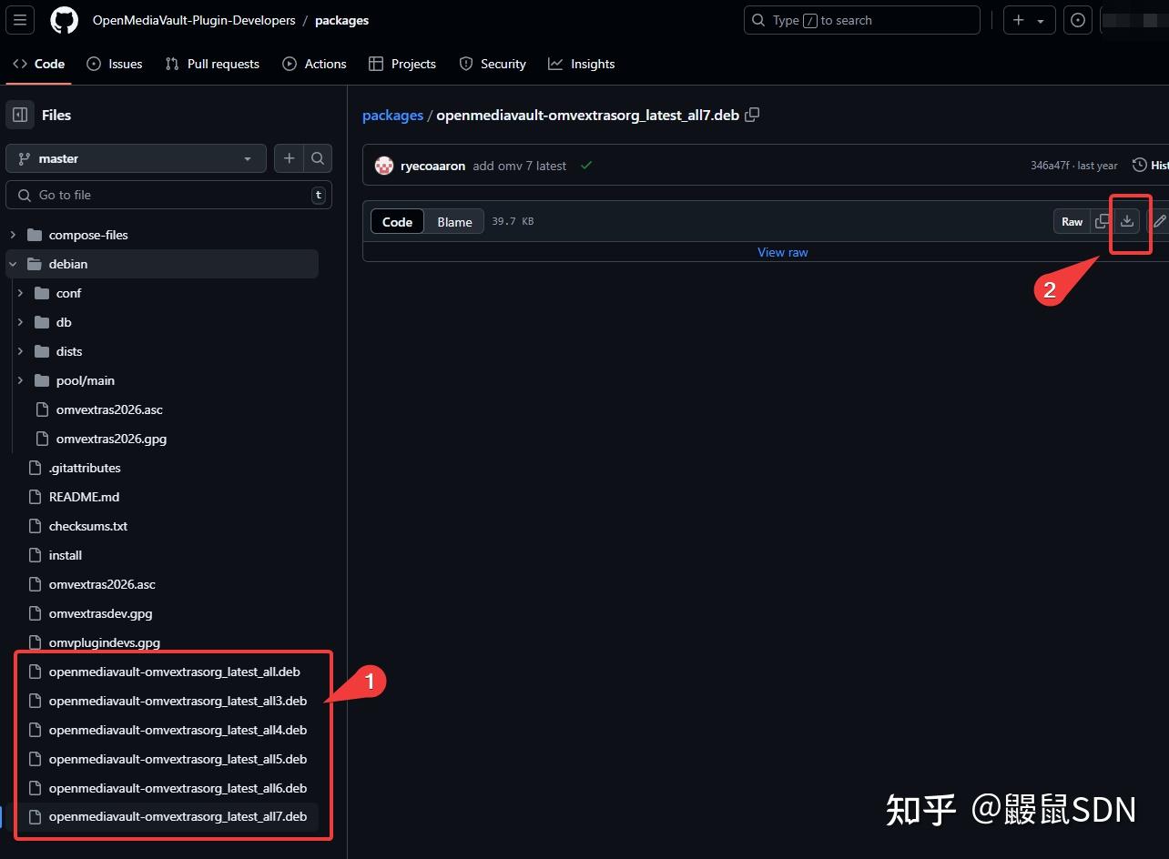This screenshot has height=859, width=1169.
Task: Collapse the Files side panel
Action: 20,115
